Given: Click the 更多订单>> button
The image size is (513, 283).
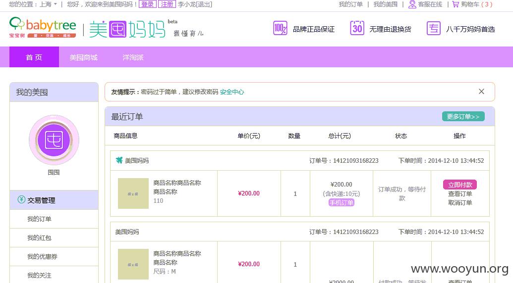Looking at the screenshot, I should [x=463, y=117].
